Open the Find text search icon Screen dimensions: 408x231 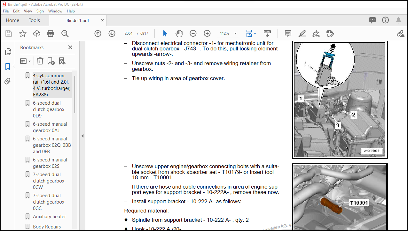click(65, 34)
